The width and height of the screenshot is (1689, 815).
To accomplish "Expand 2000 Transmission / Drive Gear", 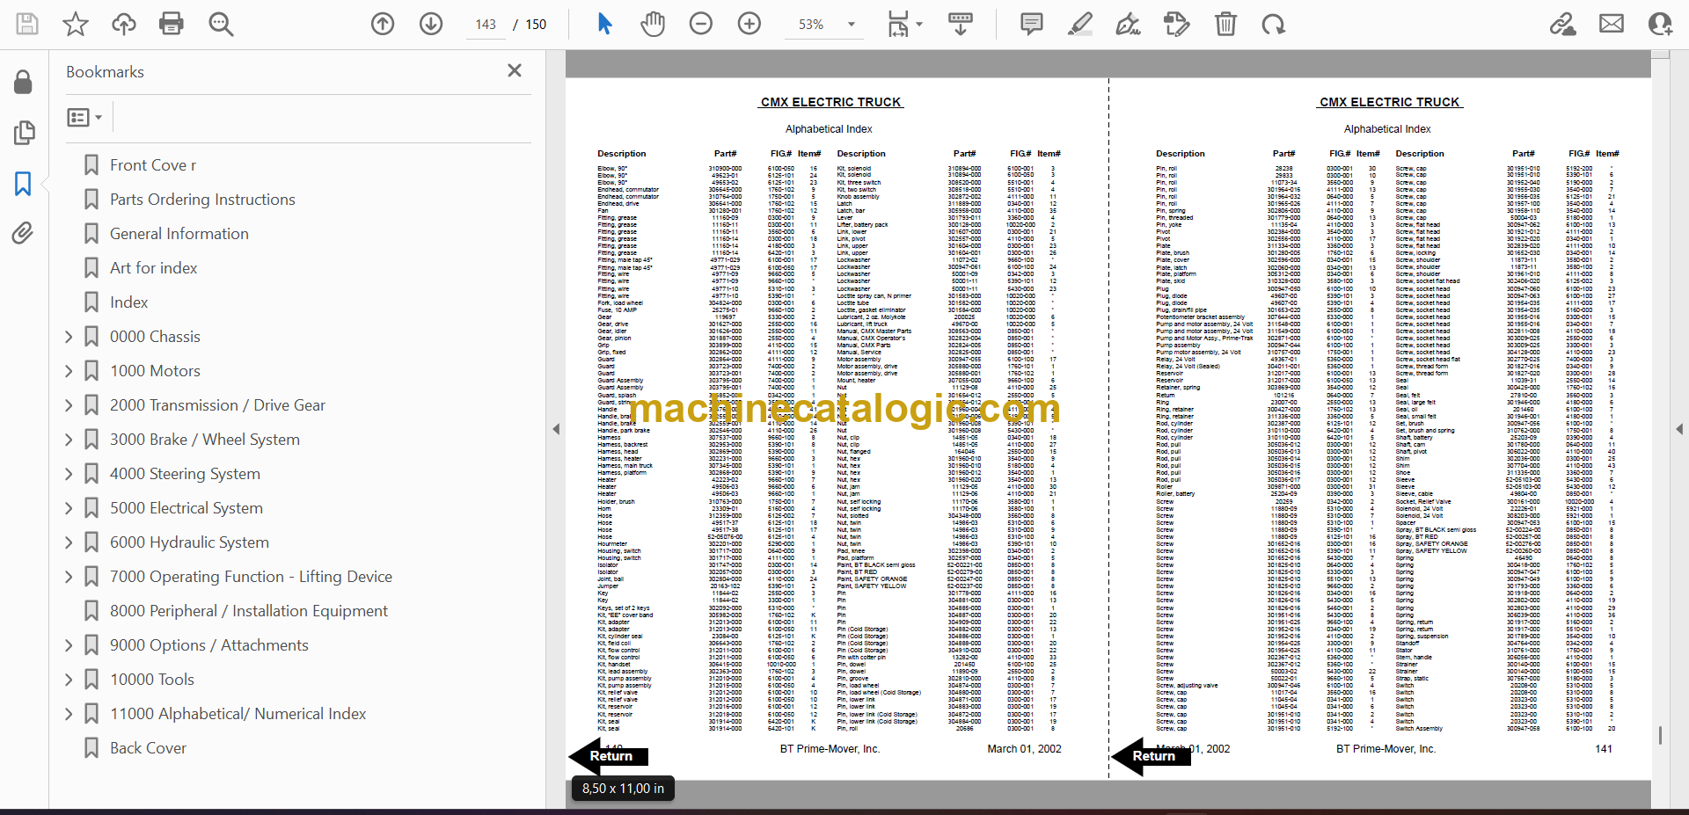I will pyautogui.click(x=69, y=405).
